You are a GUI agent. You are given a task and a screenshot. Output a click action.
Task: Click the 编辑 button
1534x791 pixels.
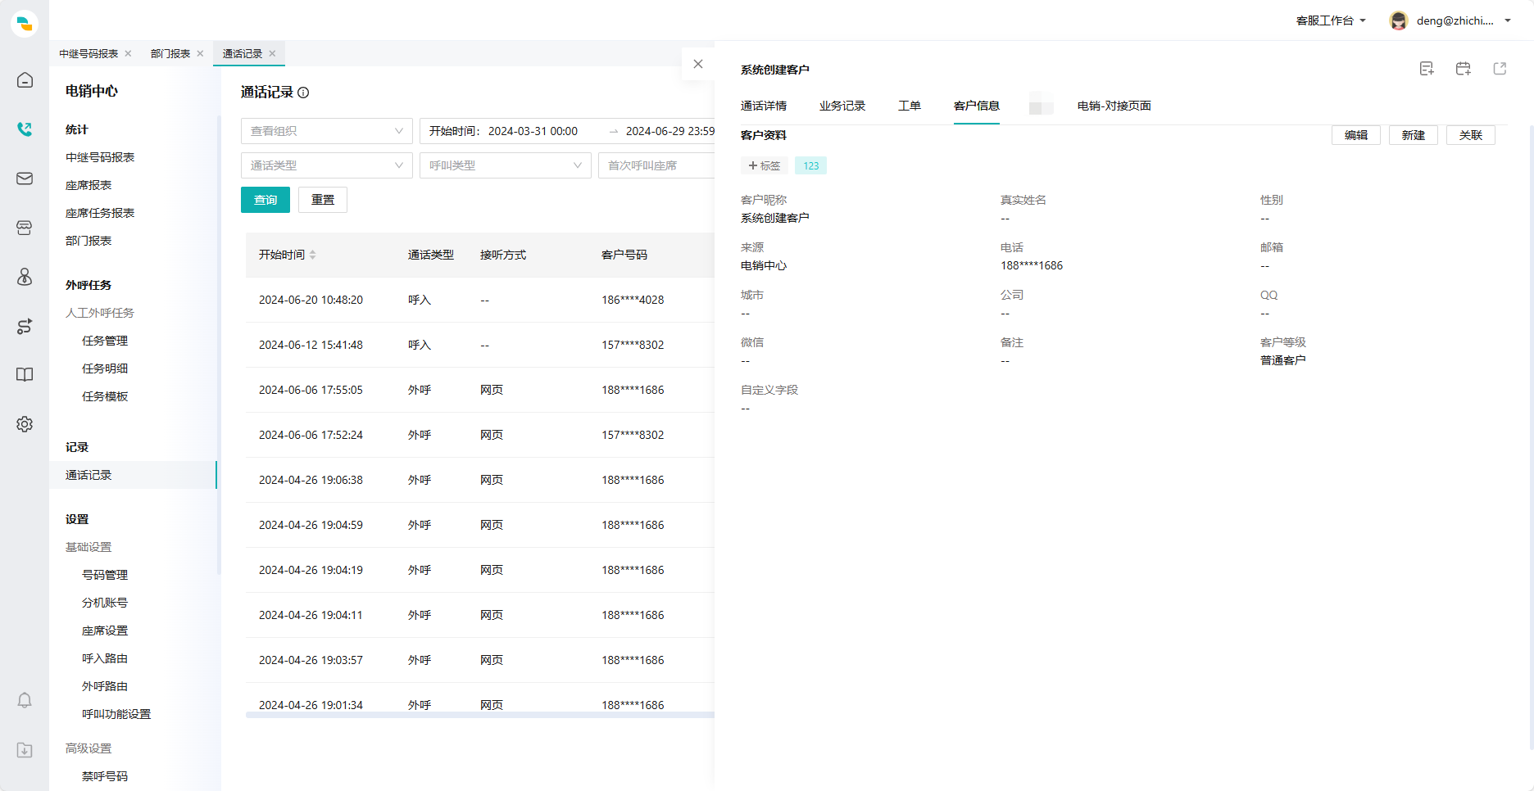coord(1356,135)
